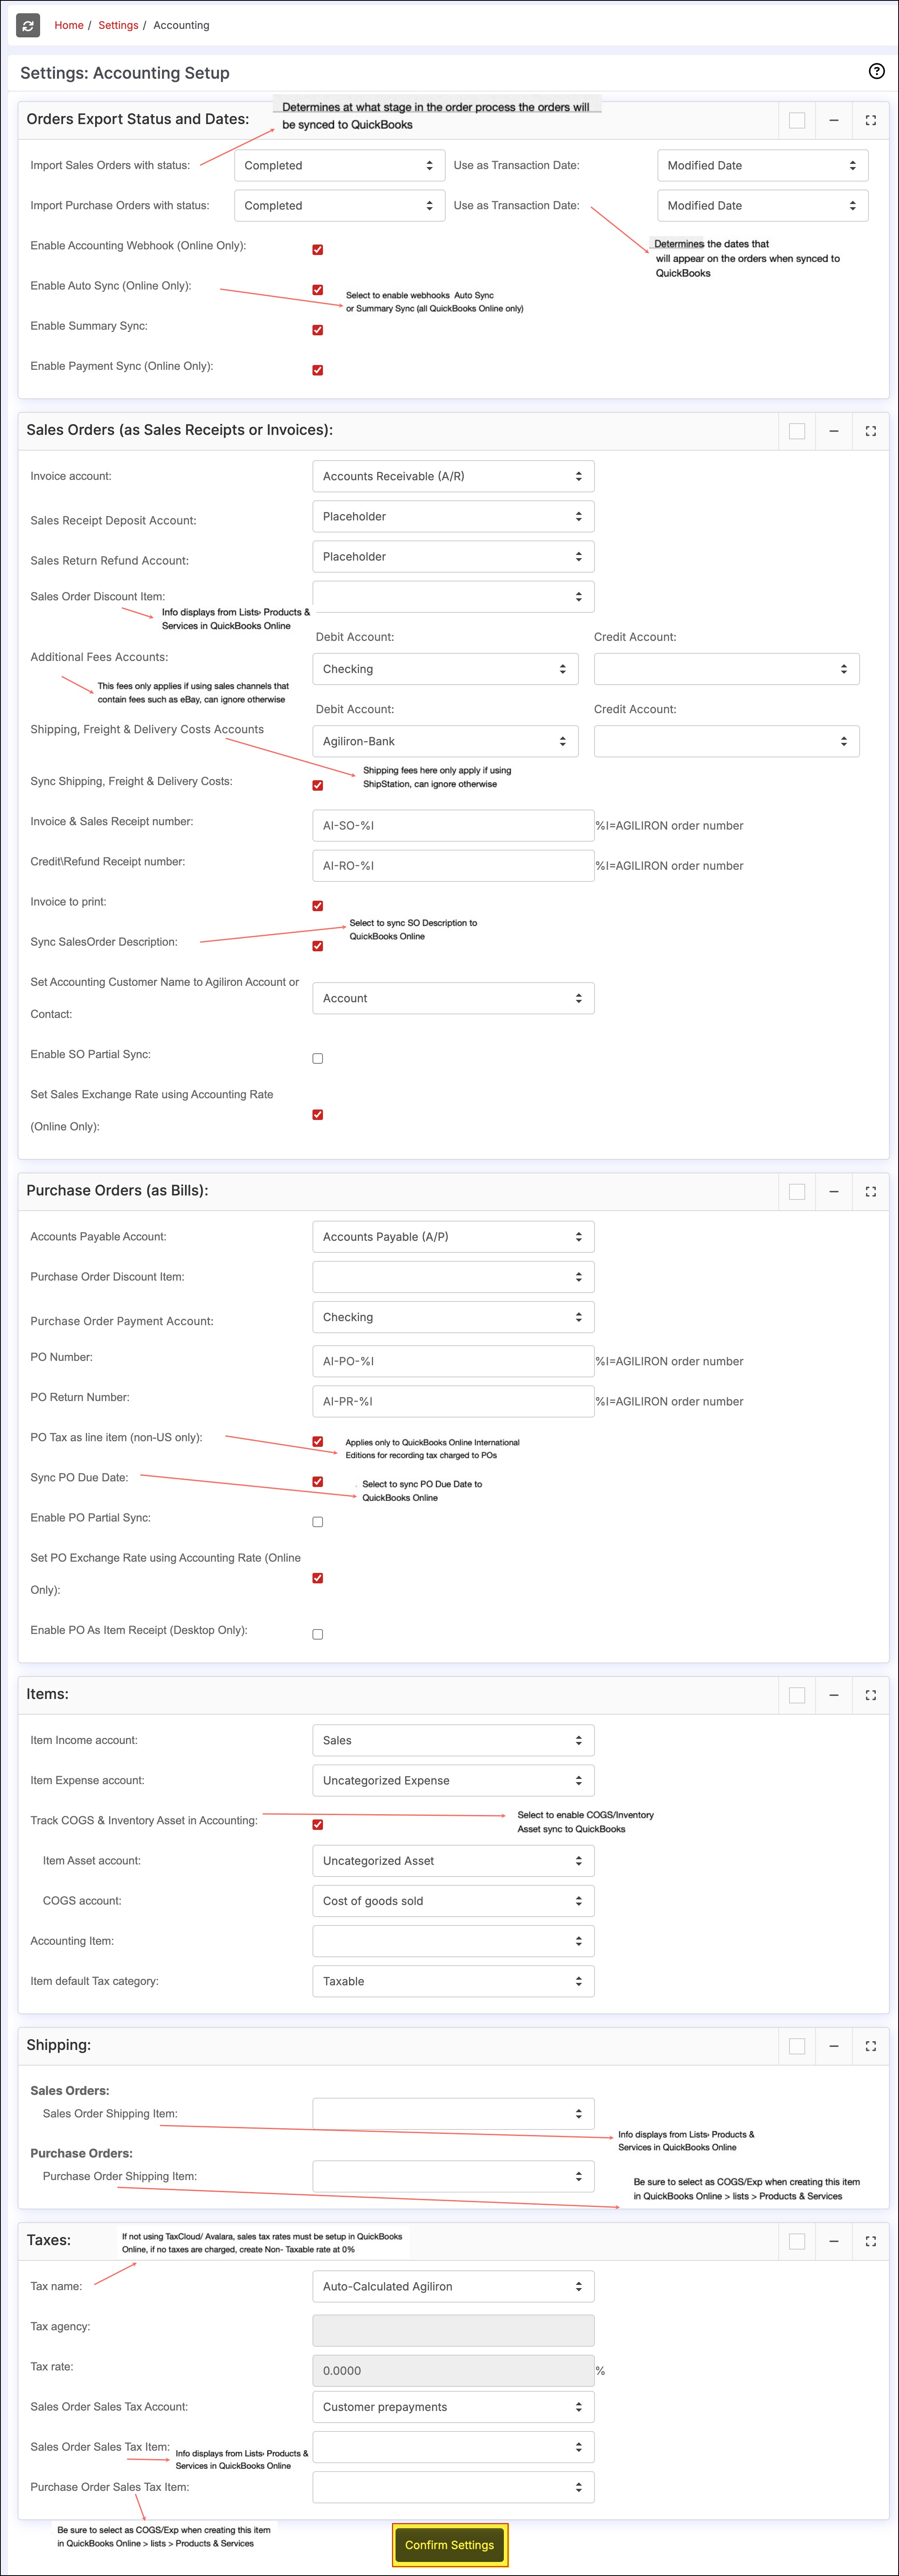Maximize the Taxes panel

tap(870, 2241)
